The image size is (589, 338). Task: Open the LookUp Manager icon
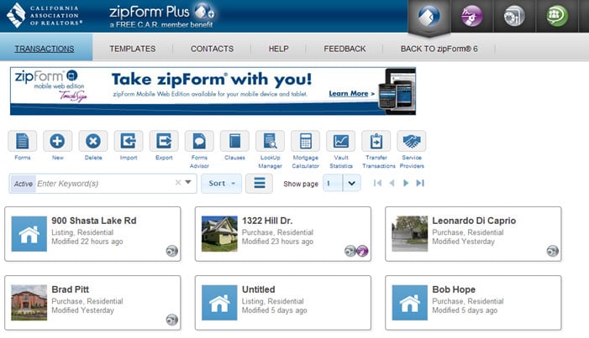[x=270, y=141]
